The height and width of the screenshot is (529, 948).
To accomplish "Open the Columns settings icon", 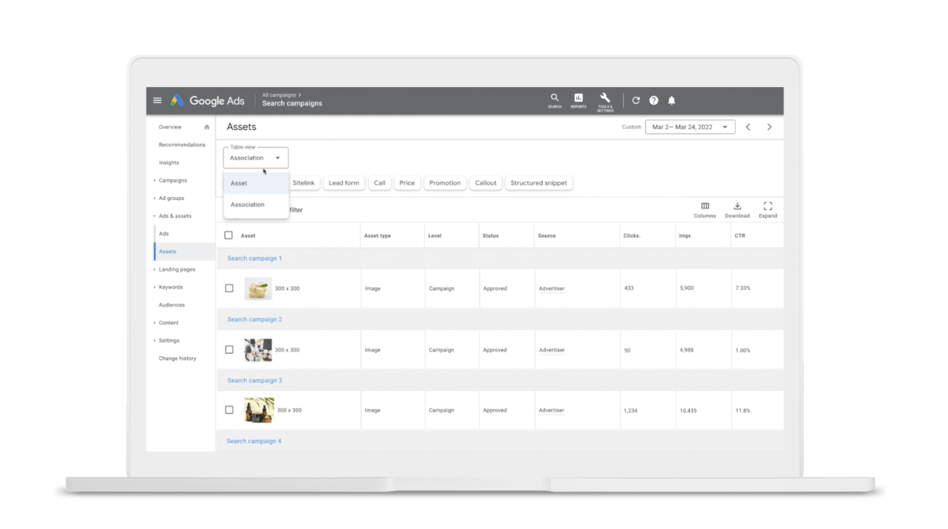I will 705,209.
